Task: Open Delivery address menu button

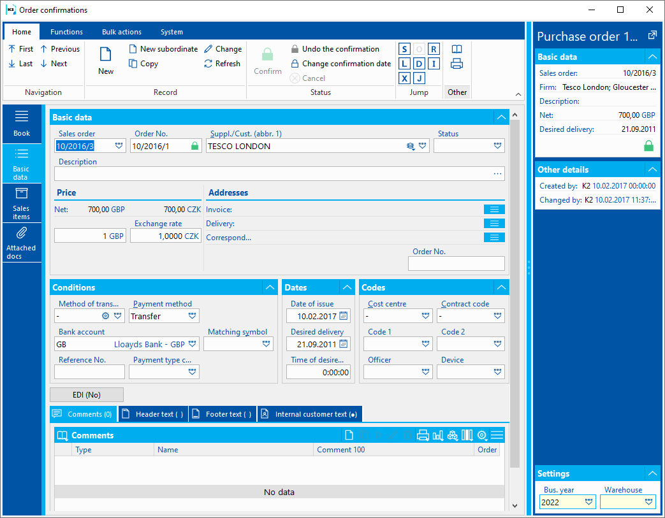Action: 494,224
